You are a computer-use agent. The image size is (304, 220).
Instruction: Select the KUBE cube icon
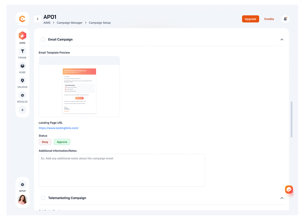[x=22, y=66]
